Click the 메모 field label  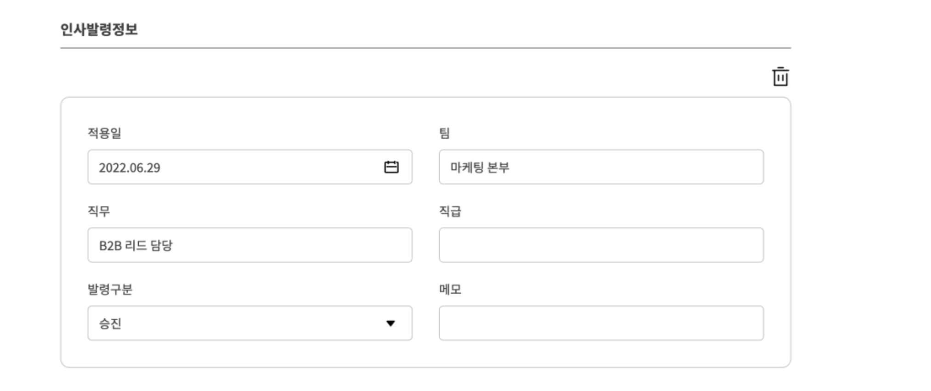450,290
